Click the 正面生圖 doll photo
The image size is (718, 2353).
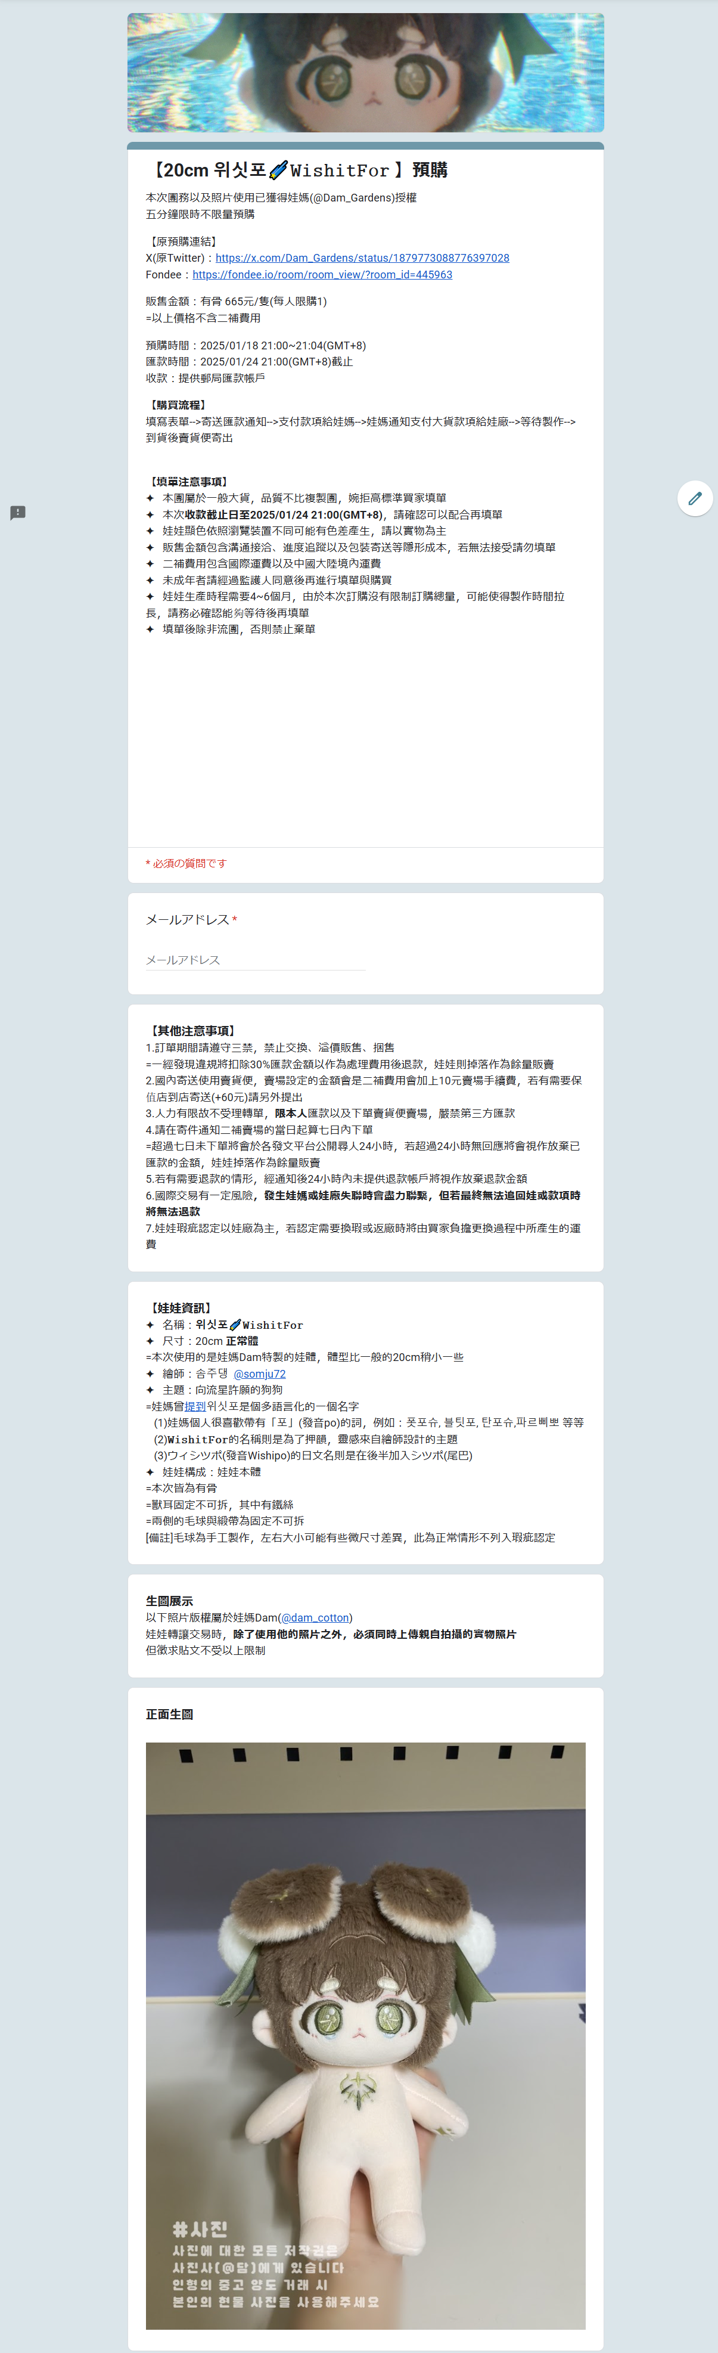click(x=365, y=2035)
